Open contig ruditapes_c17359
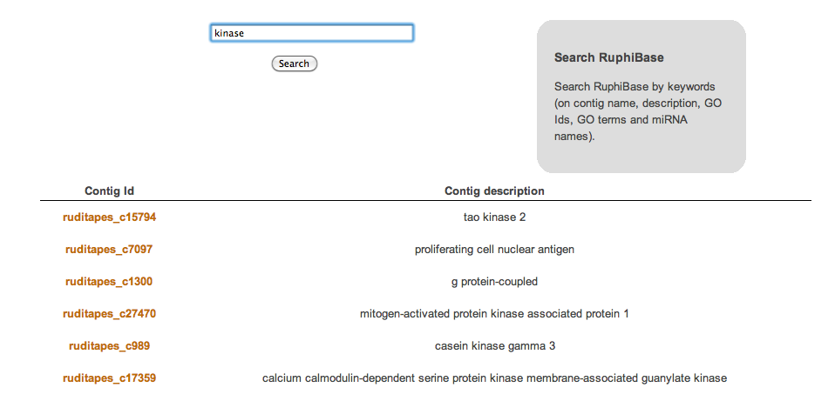 (109, 378)
